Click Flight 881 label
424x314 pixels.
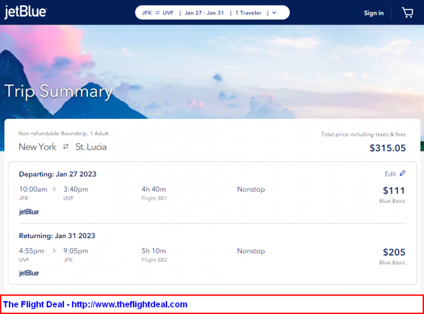click(x=154, y=198)
